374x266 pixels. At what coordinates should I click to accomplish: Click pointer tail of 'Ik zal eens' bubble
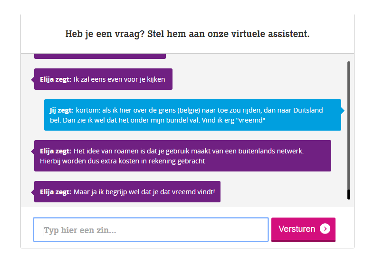[x=33, y=79]
